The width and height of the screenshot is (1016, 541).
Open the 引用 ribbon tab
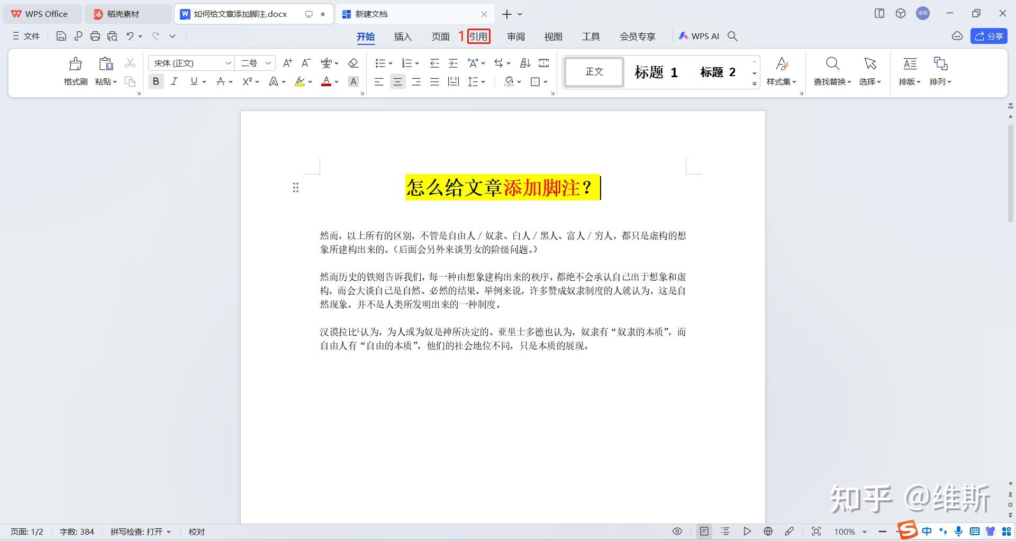pos(478,36)
